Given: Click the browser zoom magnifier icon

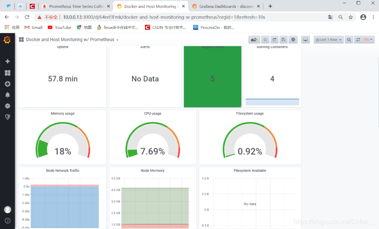Looking at the screenshot, I should coord(340,17).
